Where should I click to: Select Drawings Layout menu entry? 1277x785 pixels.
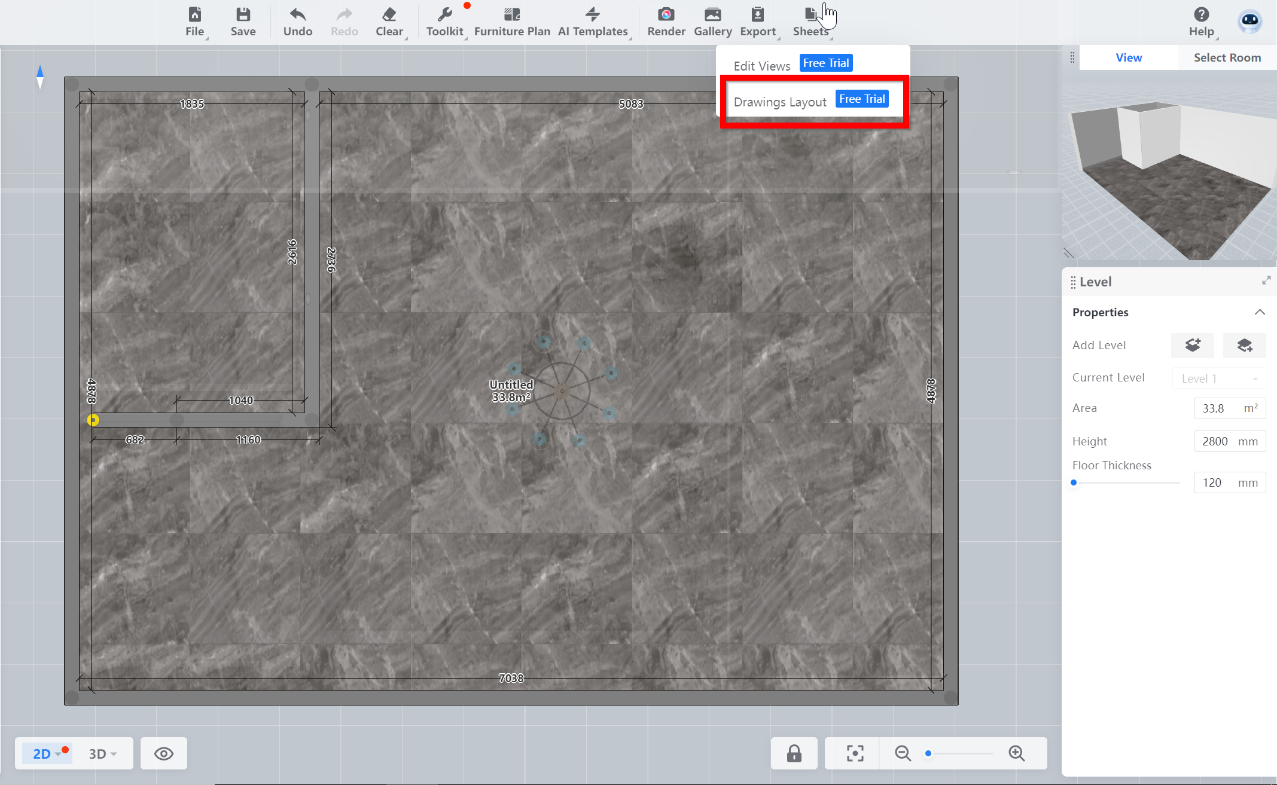click(x=779, y=102)
